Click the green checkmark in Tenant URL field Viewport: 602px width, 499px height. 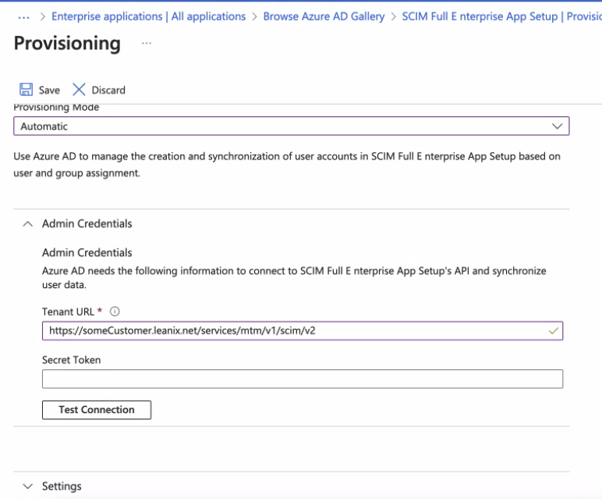(x=553, y=331)
